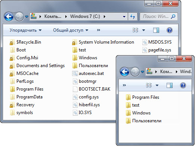Click the Refresh button in the large window

[133, 16]
